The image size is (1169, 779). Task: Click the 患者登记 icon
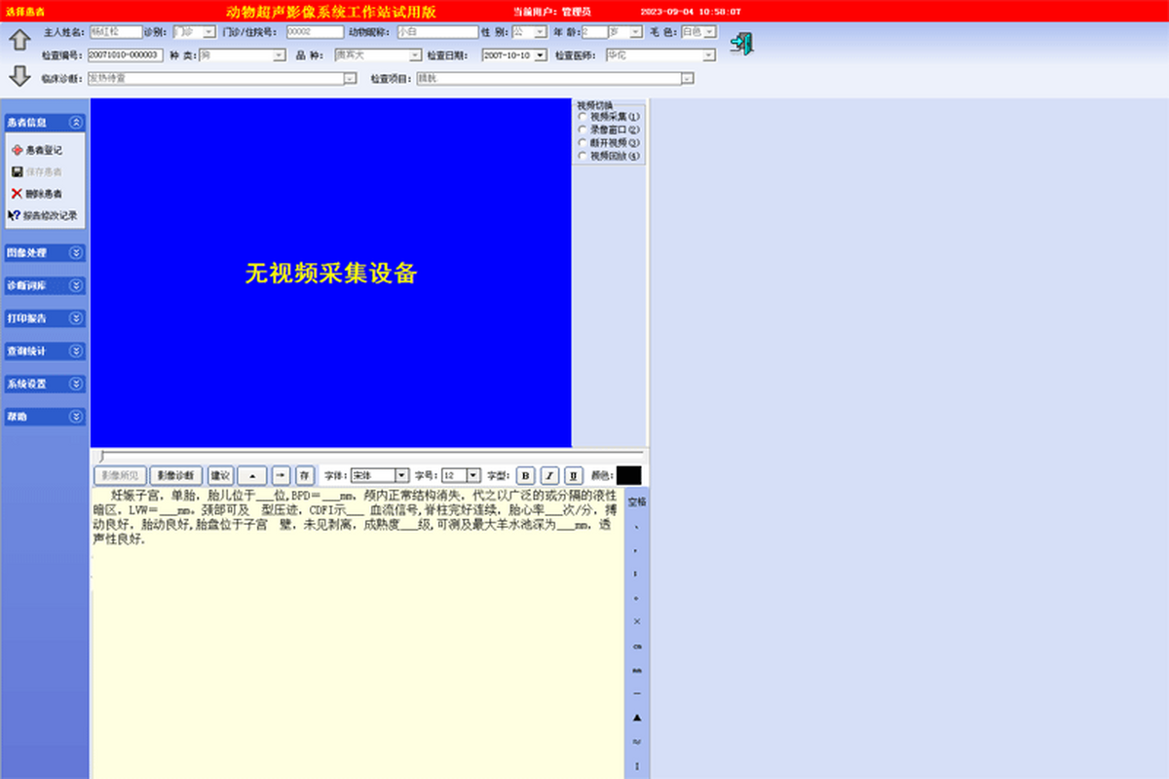point(17,150)
